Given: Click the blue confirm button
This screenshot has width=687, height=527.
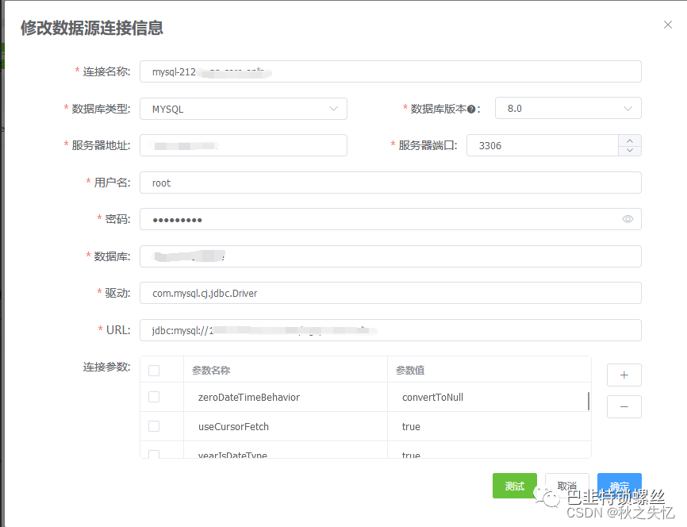Looking at the screenshot, I should click(x=619, y=486).
